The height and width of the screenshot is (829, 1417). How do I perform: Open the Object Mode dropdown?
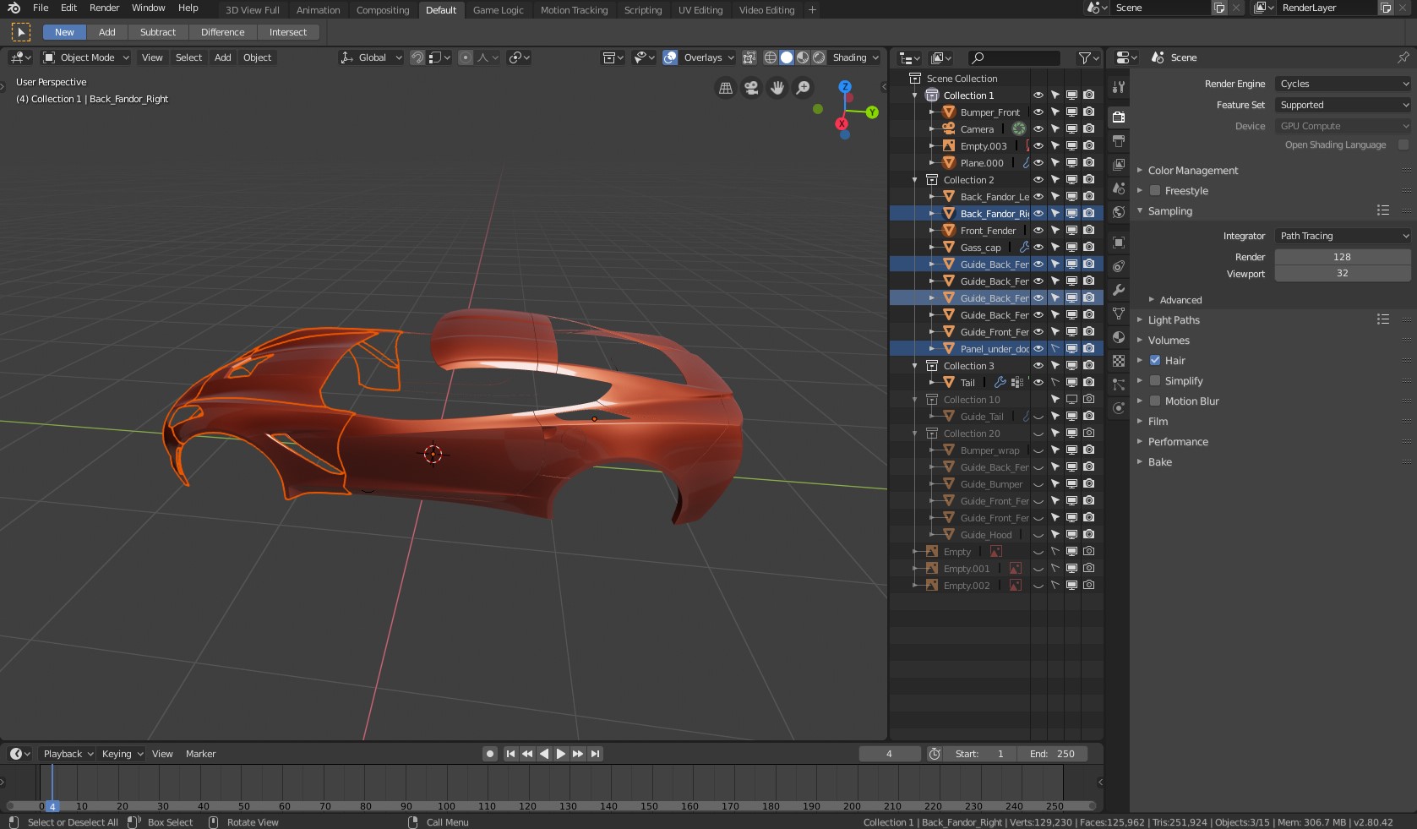click(x=86, y=57)
